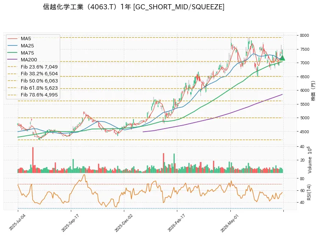Screen dimensions: 319x236
Task: Click the Volume axis label
Action: click(309, 160)
